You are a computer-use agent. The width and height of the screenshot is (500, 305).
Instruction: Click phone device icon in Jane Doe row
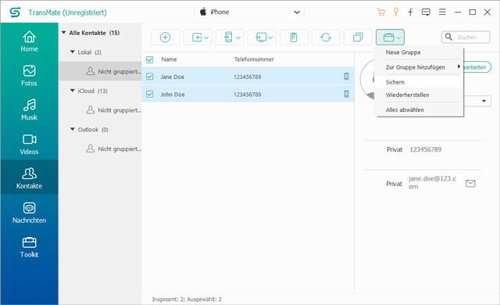pyautogui.click(x=346, y=77)
